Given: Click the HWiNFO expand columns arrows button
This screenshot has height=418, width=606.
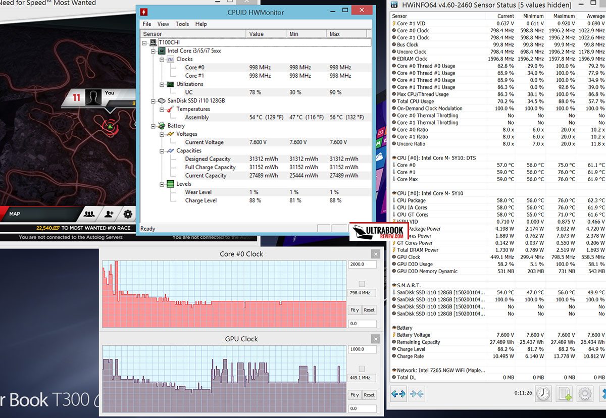Looking at the screenshot, I should [398, 394].
